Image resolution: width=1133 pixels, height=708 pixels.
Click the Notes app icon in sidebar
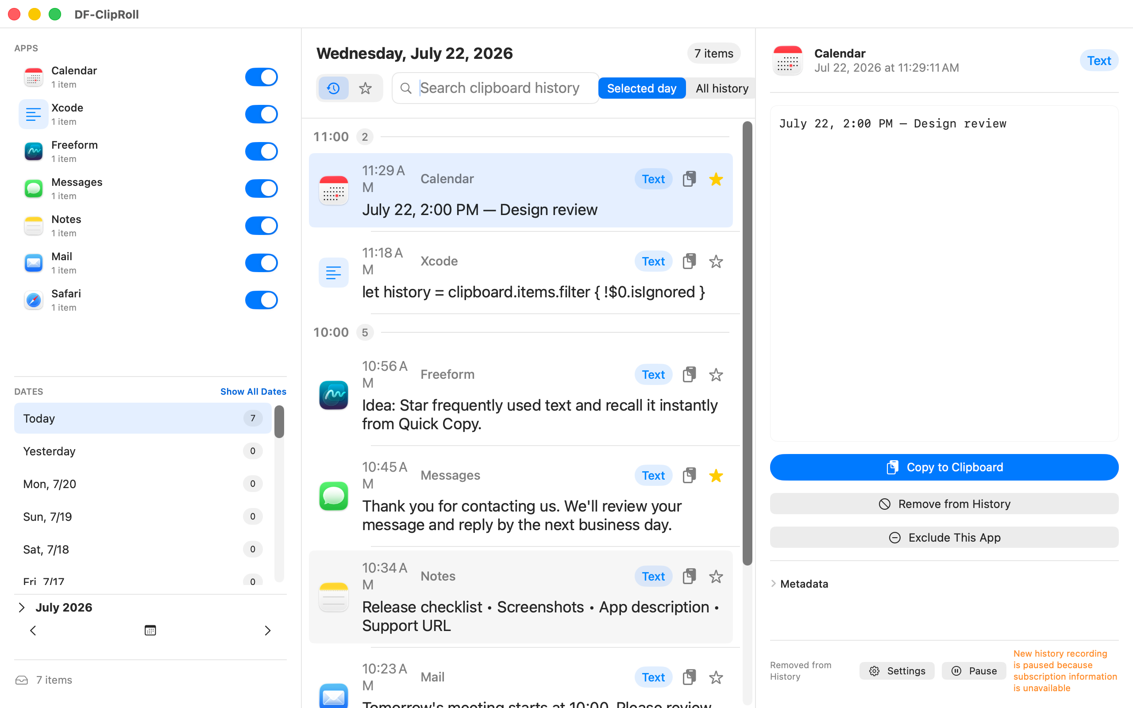(x=34, y=226)
